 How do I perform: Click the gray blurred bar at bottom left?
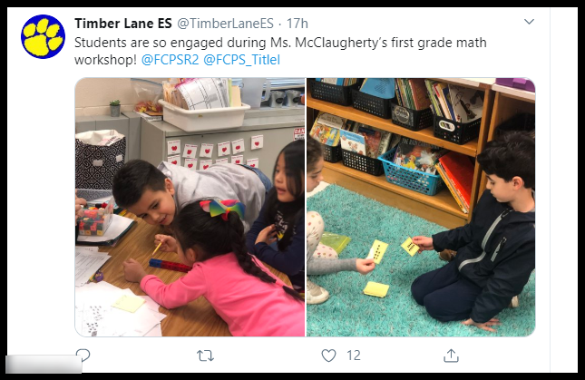[44, 365]
